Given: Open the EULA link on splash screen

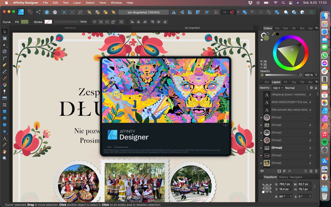Looking at the screenshot, I should tap(109, 147).
